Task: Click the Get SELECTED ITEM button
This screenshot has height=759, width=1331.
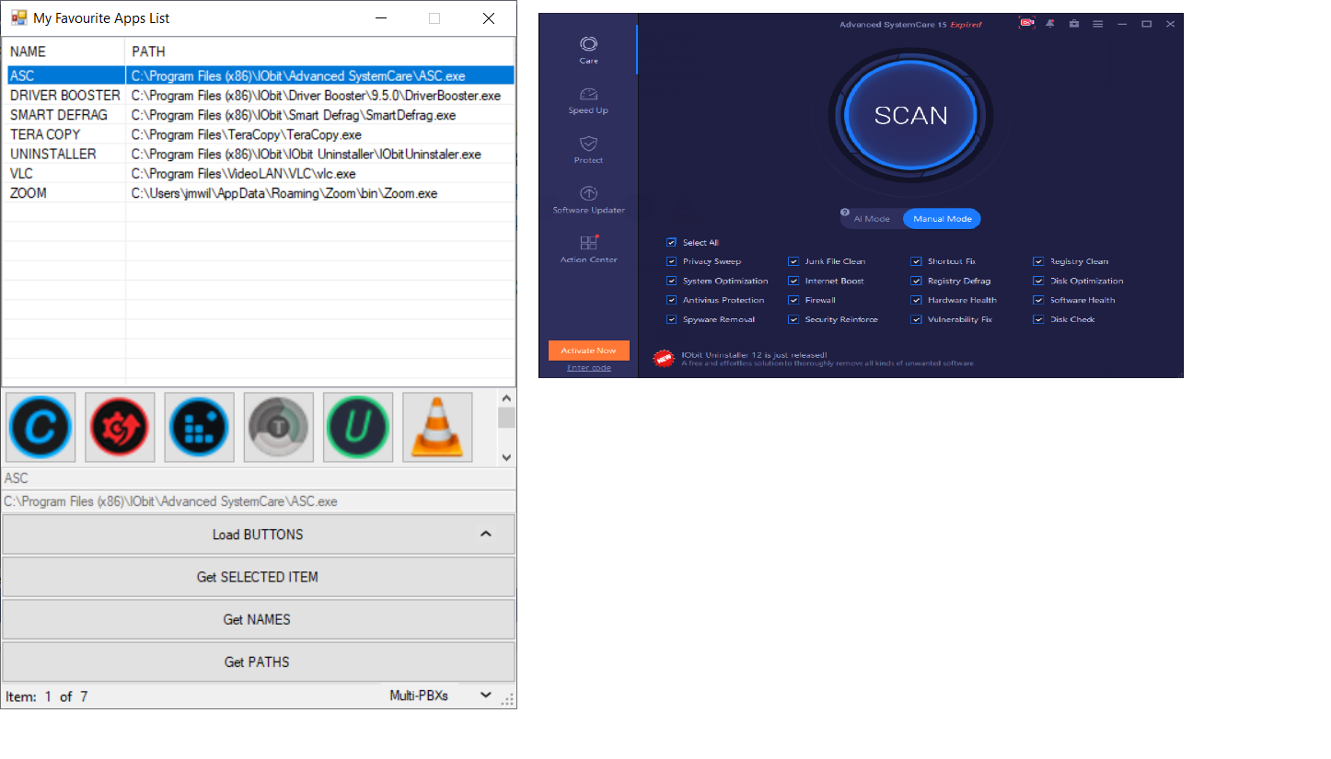Action: [259, 577]
